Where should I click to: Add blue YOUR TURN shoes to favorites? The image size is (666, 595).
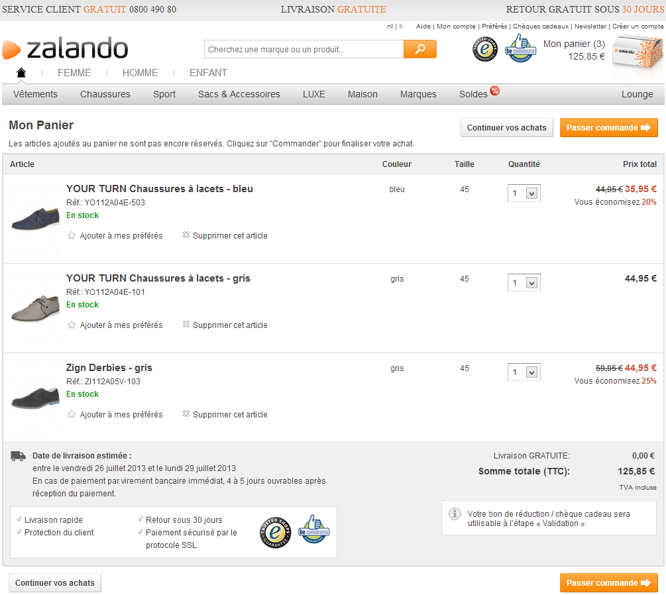(115, 236)
